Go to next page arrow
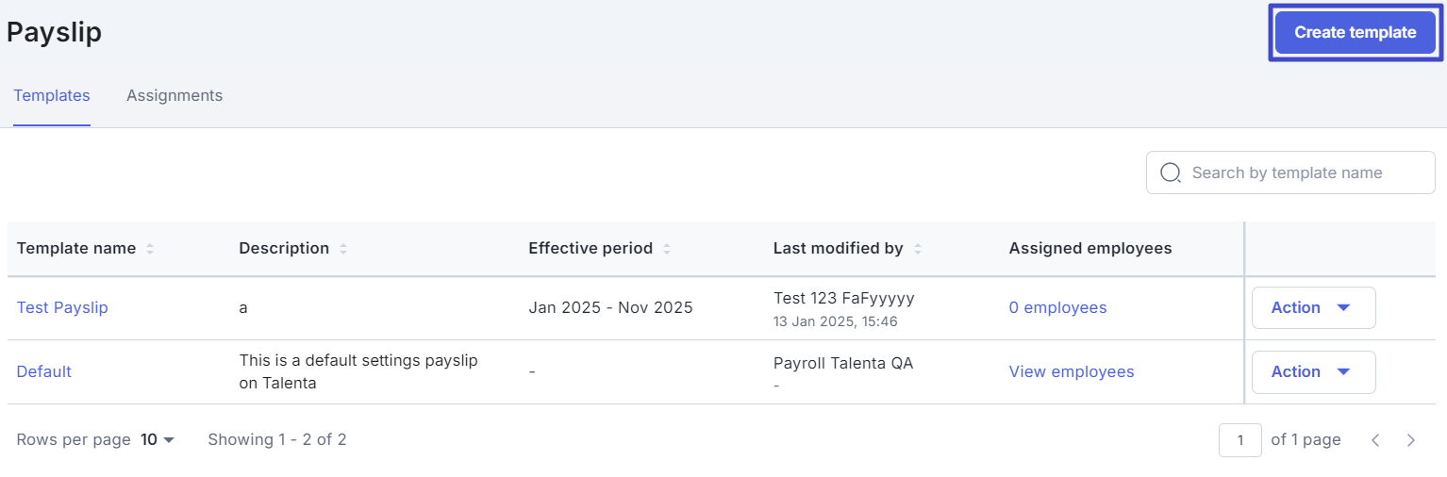1447x477 pixels. coord(1410,440)
